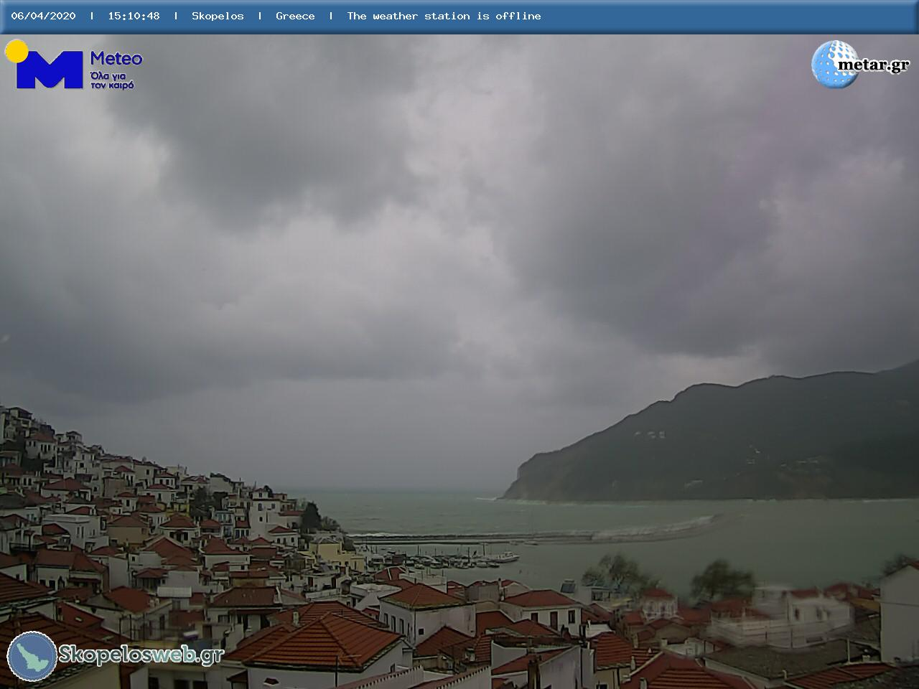Click the 'Meteo' wordmark text
Image resolution: width=919 pixels, height=689 pixels.
(x=116, y=59)
